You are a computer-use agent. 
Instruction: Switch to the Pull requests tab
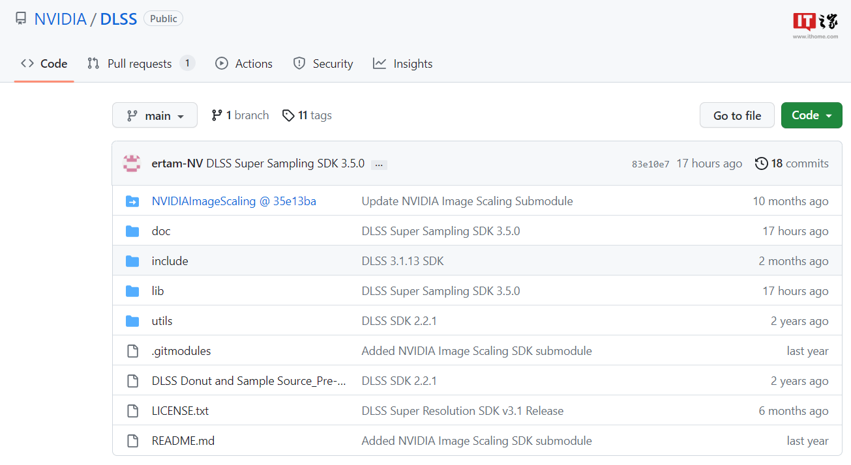[x=141, y=63]
